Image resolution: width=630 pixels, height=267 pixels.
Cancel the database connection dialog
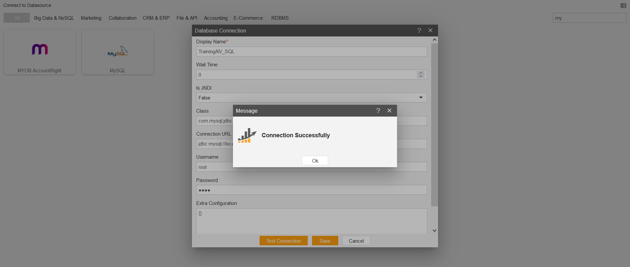click(x=356, y=241)
